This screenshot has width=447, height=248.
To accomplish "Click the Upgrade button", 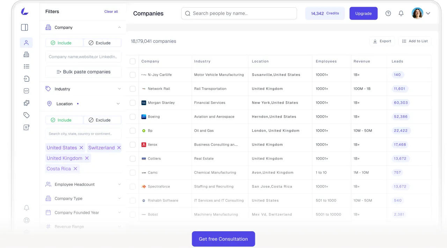I will pos(364,13).
